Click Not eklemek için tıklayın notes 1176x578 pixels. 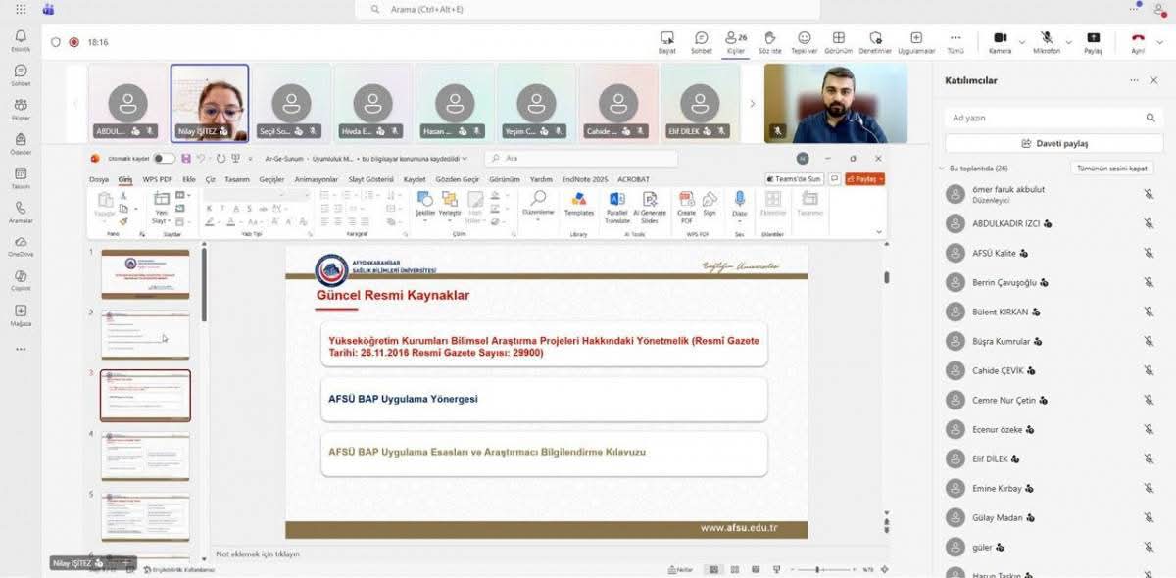coord(258,554)
